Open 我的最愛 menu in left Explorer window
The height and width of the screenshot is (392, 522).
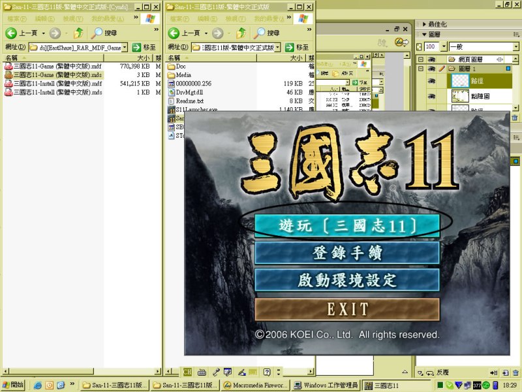108,19
